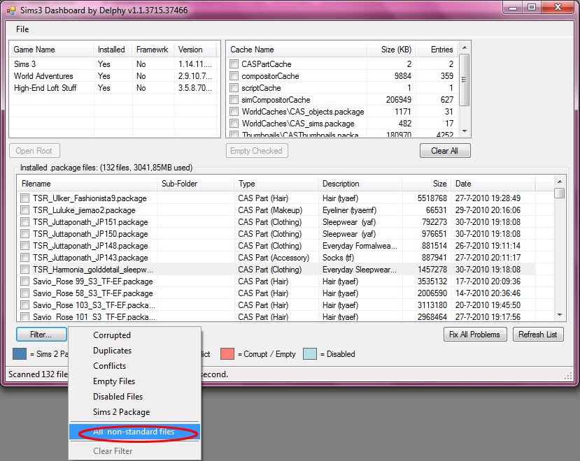This screenshot has width=580, height=461.
Task: Select the World Adventures game row
Action: tap(114, 75)
